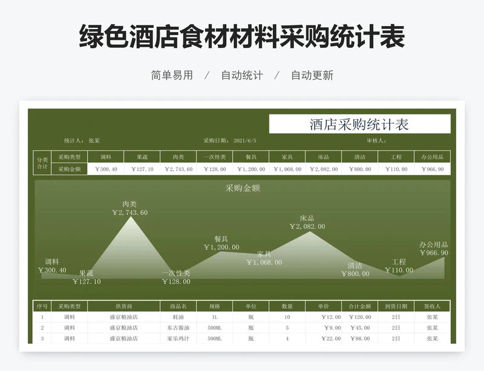Click the 床品 data label on chart
The height and width of the screenshot is (371, 484).
pyautogui.click(x=307, y=222)
